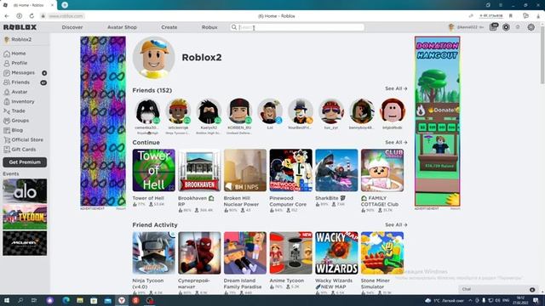
Task: Open the Create menu
Action: pos(169,27)
